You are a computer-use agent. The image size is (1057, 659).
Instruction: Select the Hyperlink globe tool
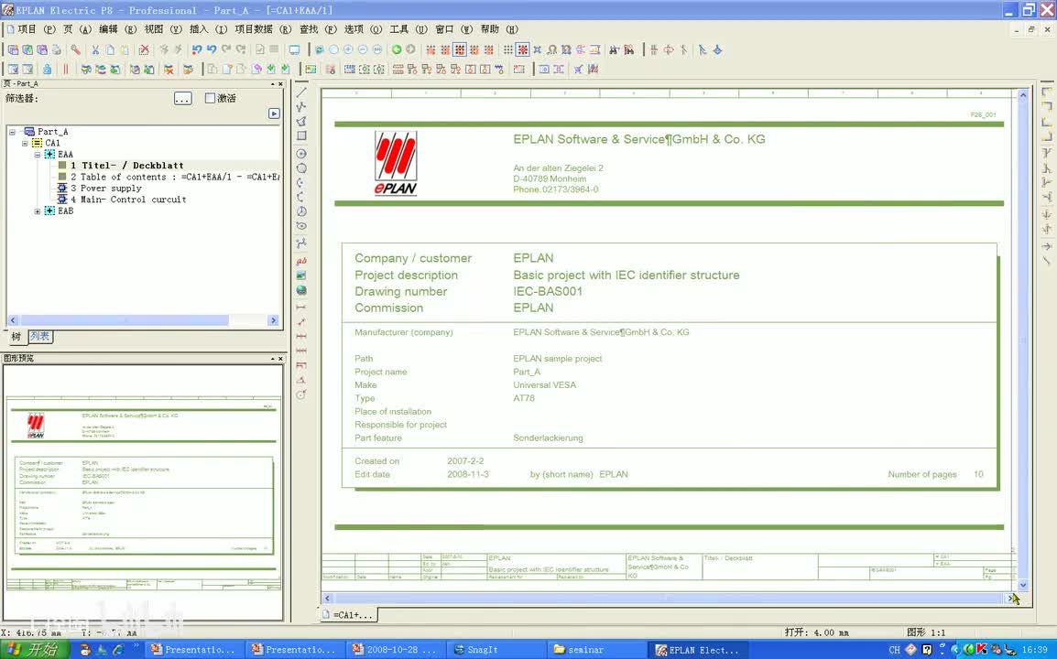point(301,290)
